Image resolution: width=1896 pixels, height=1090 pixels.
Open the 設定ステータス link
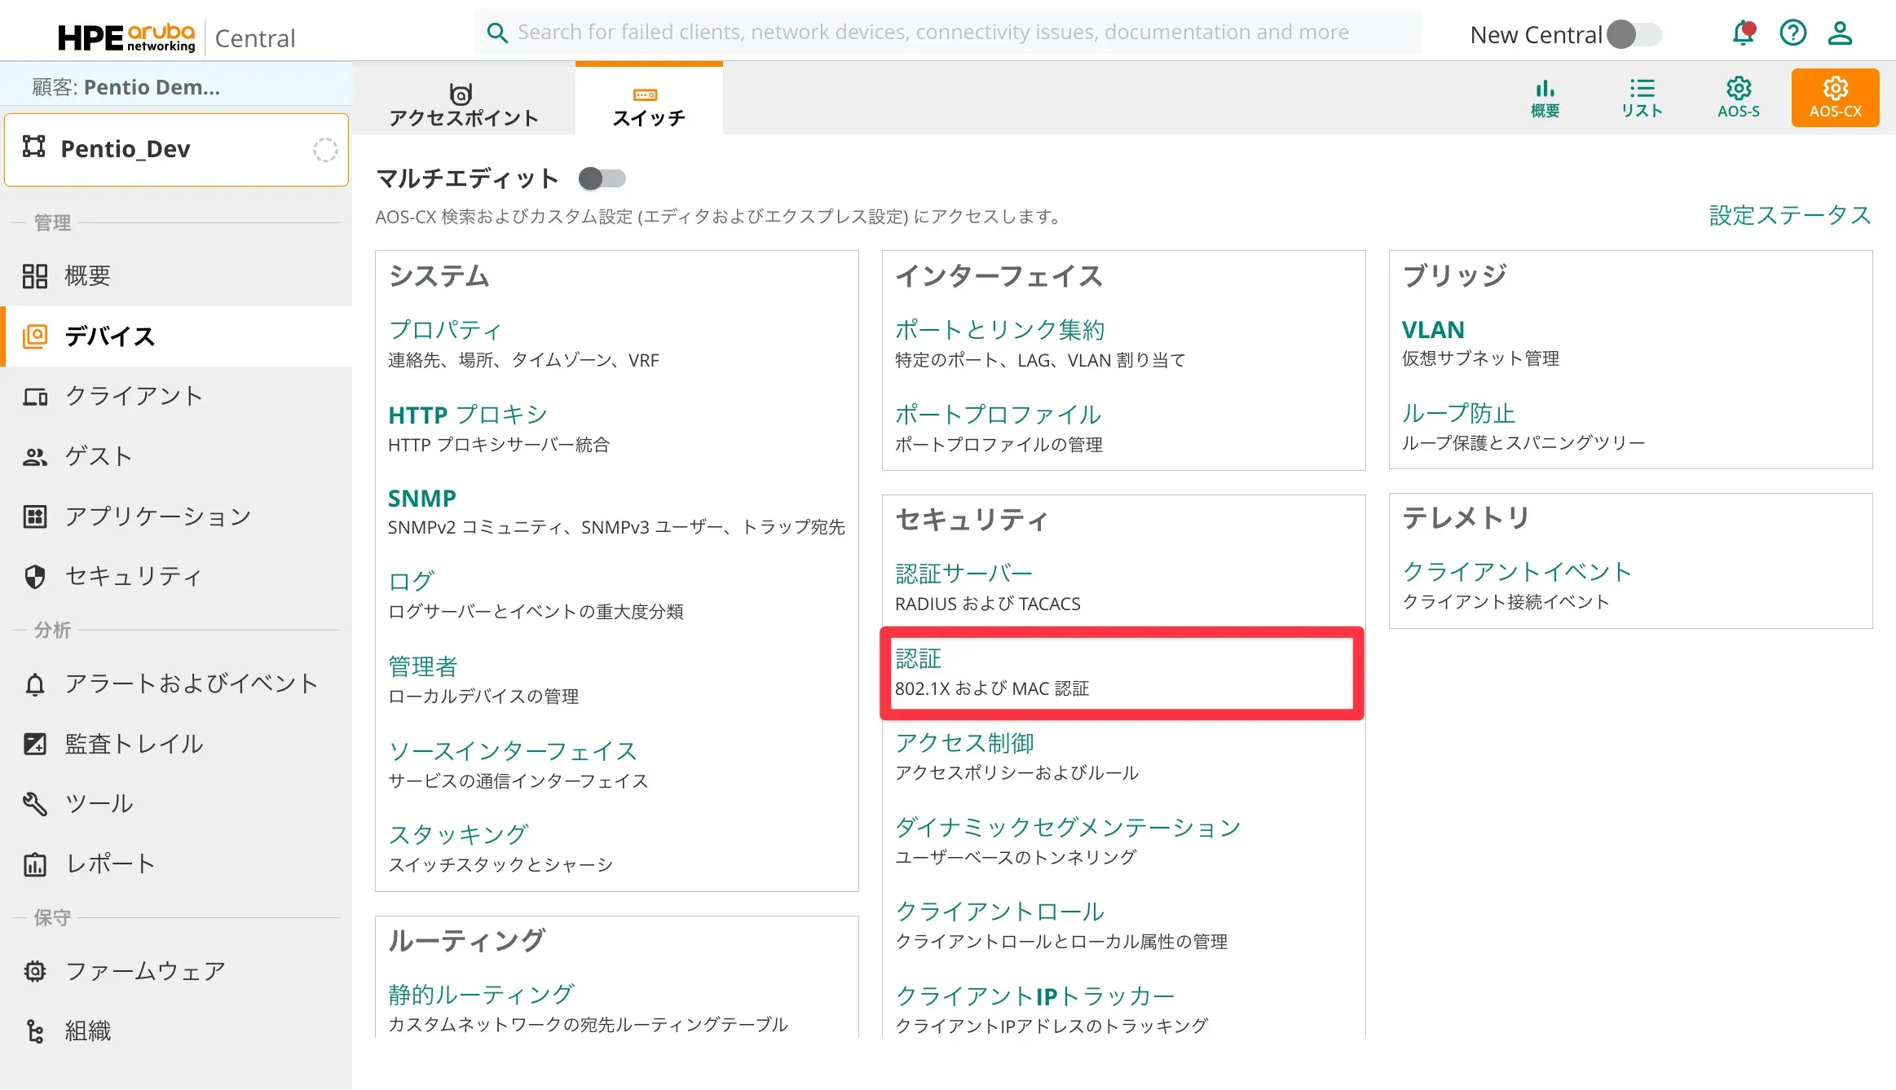pos(1789,215)
